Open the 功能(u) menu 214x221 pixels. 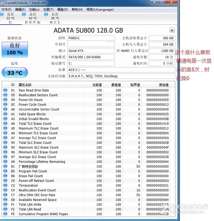coord(34,9)
